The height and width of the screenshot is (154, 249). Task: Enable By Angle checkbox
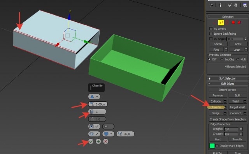[x=211, y=39]
